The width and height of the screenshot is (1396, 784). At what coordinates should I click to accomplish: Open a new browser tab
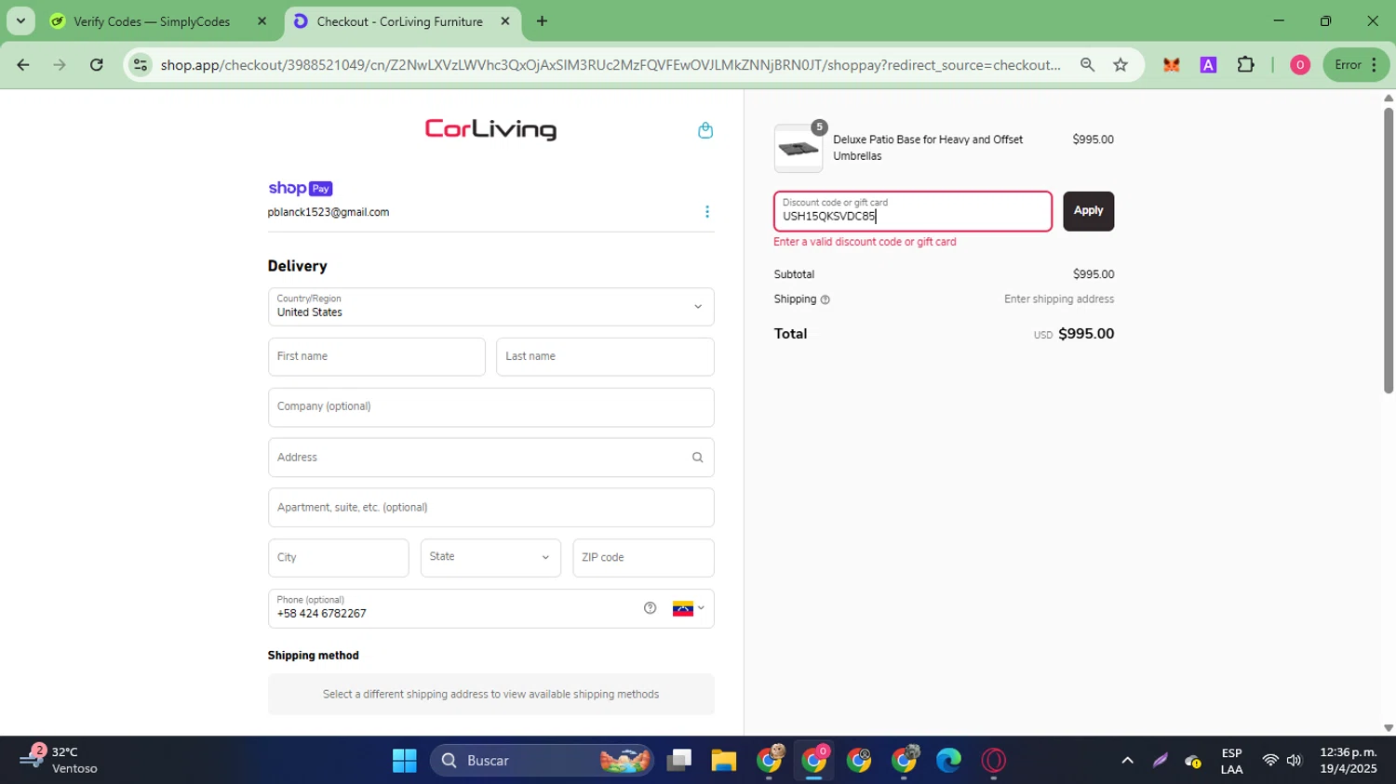tap(542, 20)
